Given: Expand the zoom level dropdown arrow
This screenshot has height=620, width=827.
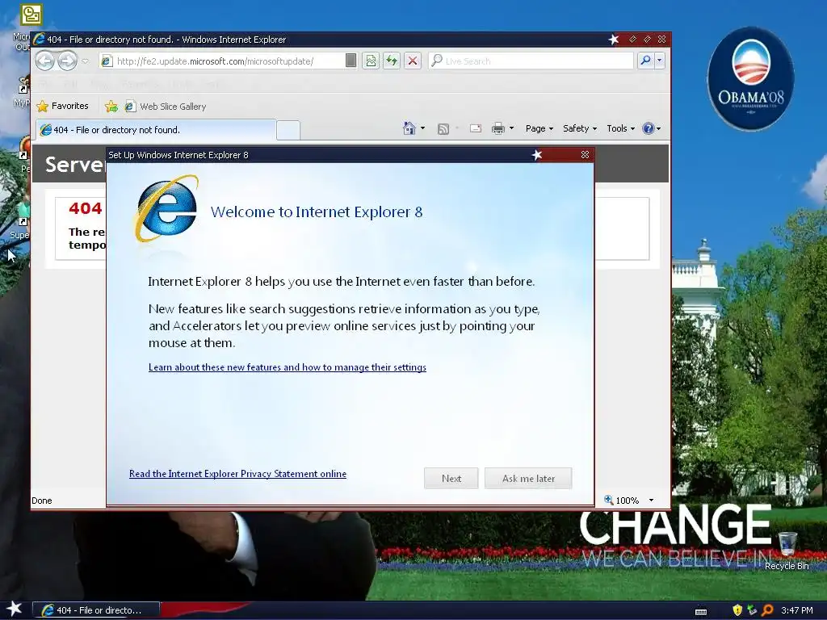Looking at the screenshot, I should point(651,500).
